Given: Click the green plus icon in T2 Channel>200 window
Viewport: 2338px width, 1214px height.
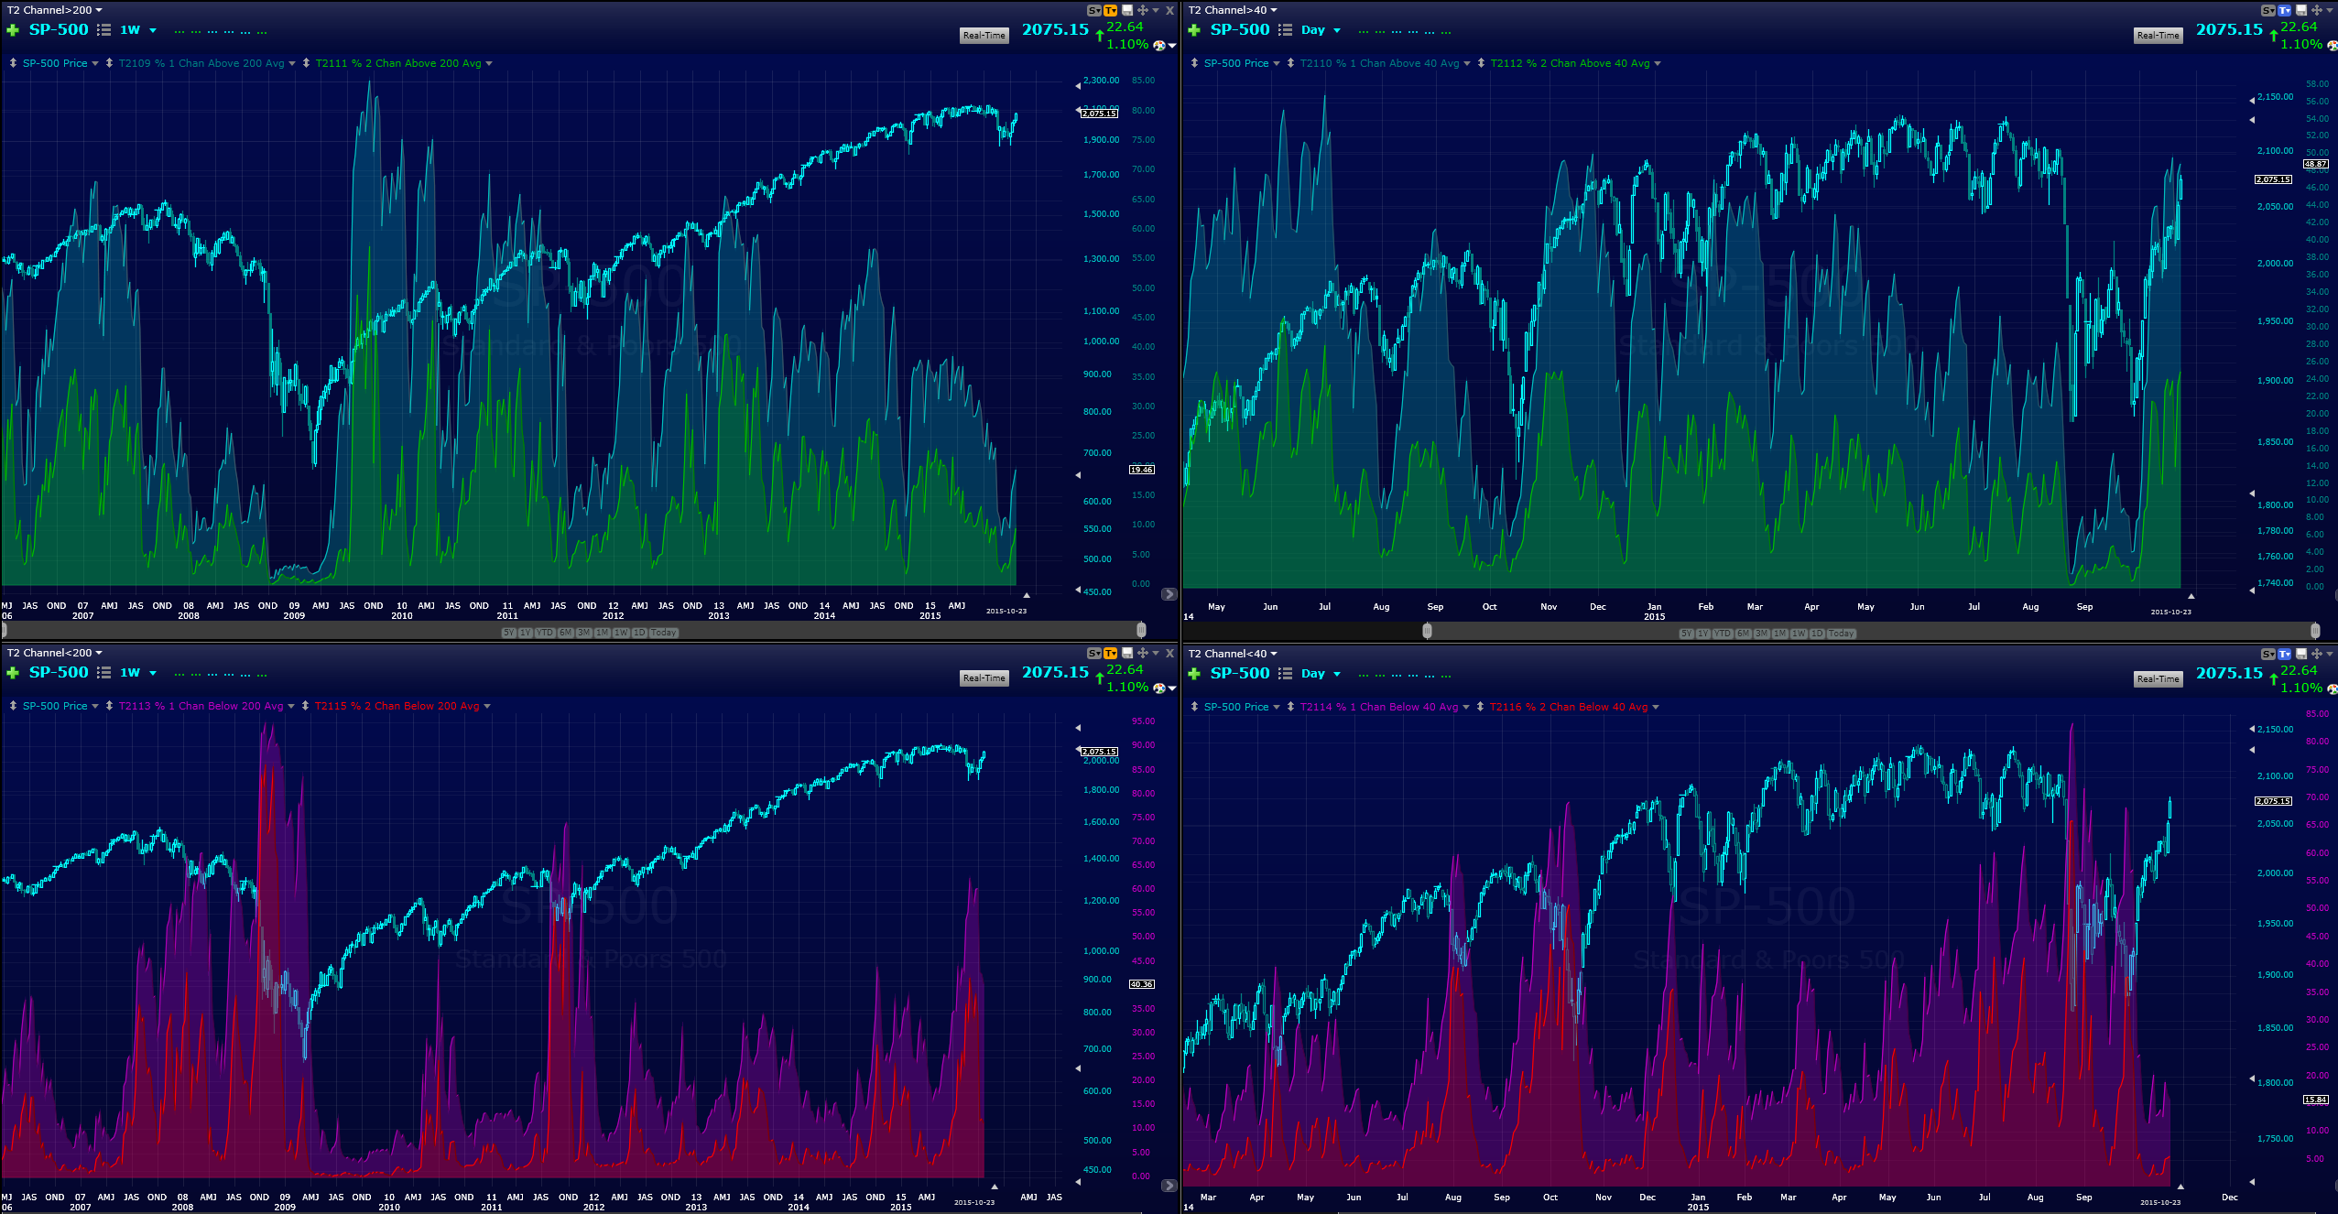Looking at the screenshot, I should point(13,30).
